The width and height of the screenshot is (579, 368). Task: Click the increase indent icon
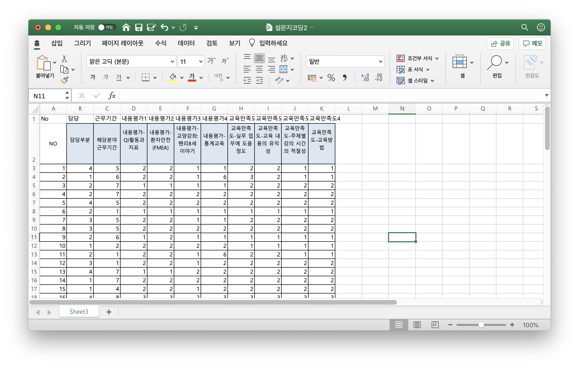coord(259,81)
